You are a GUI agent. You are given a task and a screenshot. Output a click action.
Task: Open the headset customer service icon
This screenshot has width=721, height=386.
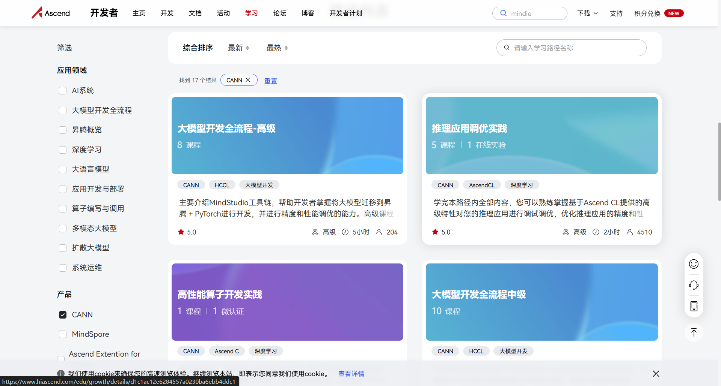tap(694, 285)
